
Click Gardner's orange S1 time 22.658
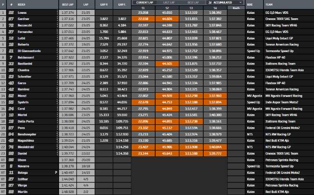(143, 19)
